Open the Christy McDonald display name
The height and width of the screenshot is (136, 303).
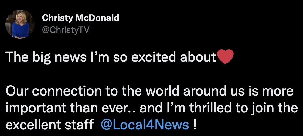coord(80,18)
